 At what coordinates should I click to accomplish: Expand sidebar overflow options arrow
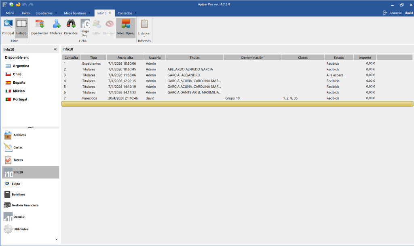pos(56,240)
